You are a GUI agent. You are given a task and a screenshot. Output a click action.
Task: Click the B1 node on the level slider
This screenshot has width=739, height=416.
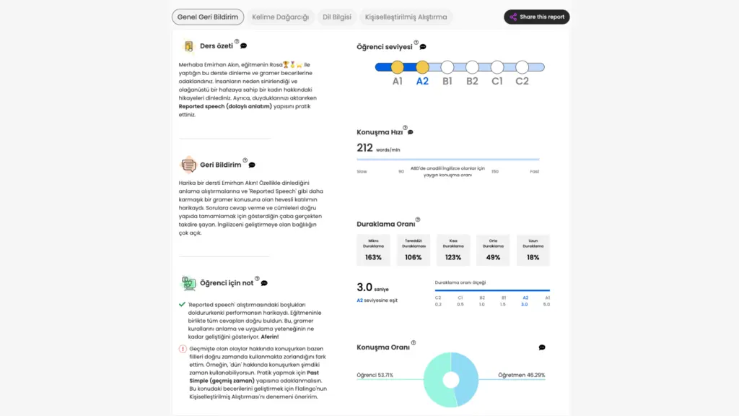tap(447, 67)
